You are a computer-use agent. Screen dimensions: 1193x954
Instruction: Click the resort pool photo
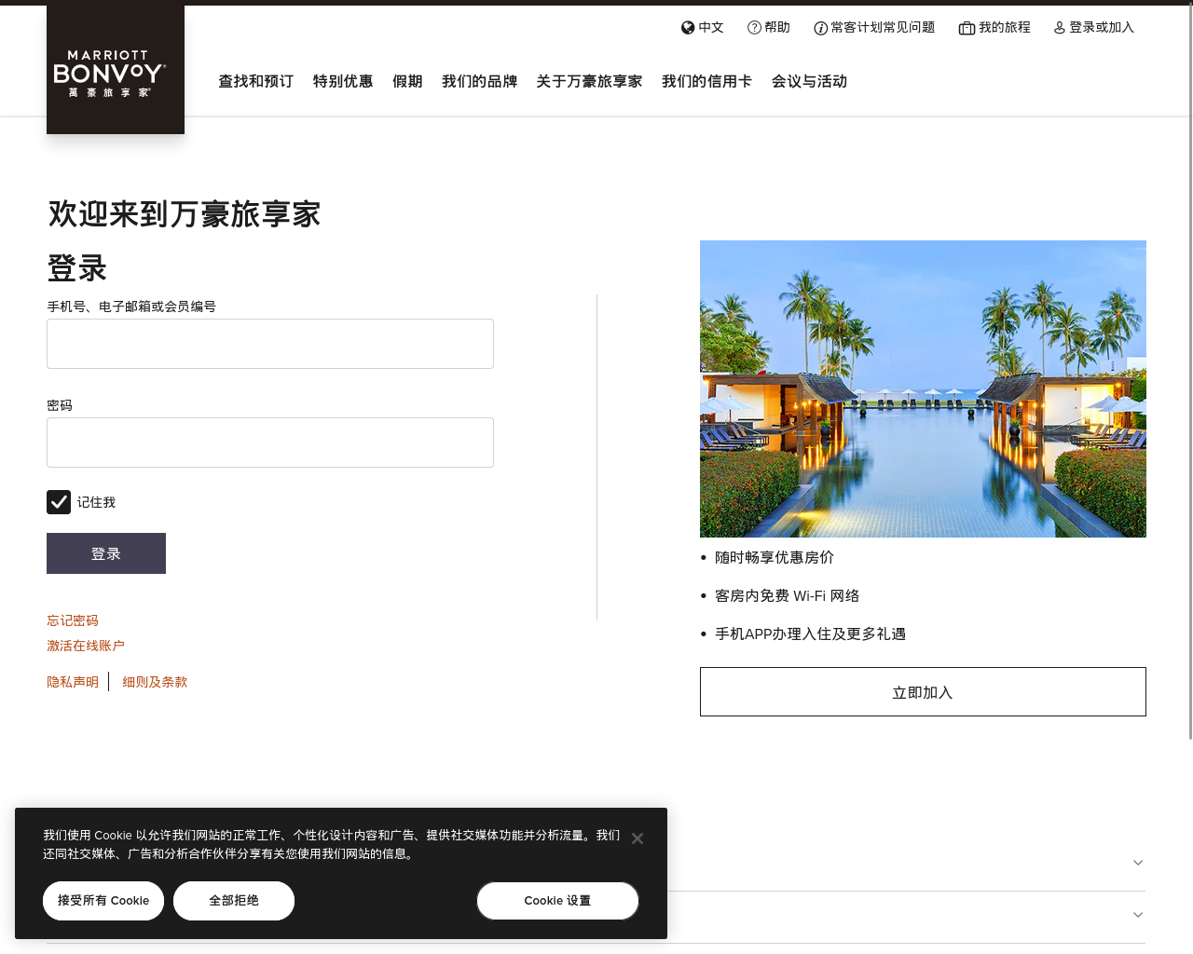click(x=923, y=388)
